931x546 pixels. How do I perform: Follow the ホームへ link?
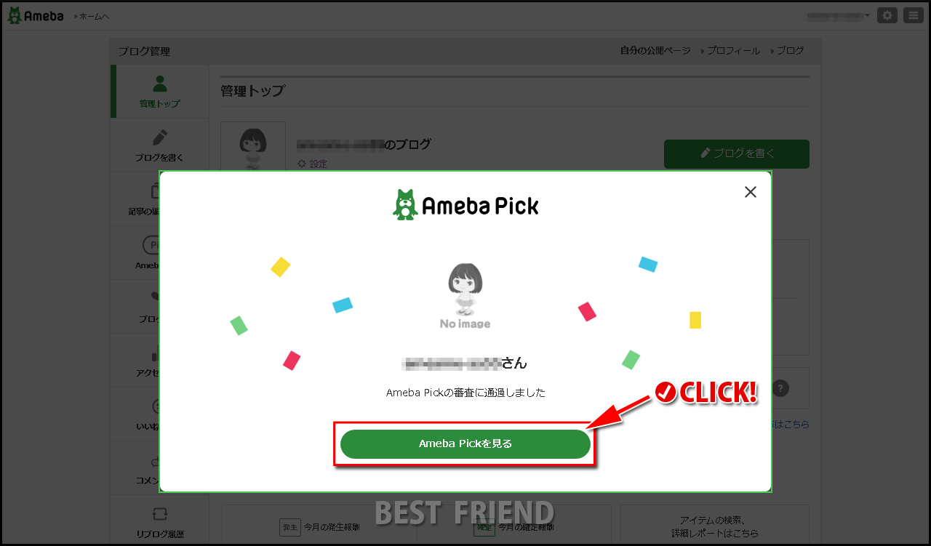click(x=92, y=16)
